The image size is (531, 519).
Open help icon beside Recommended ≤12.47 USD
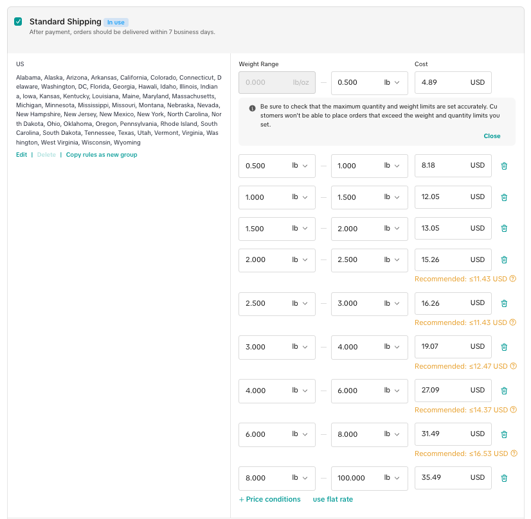(x=513, y=366)
